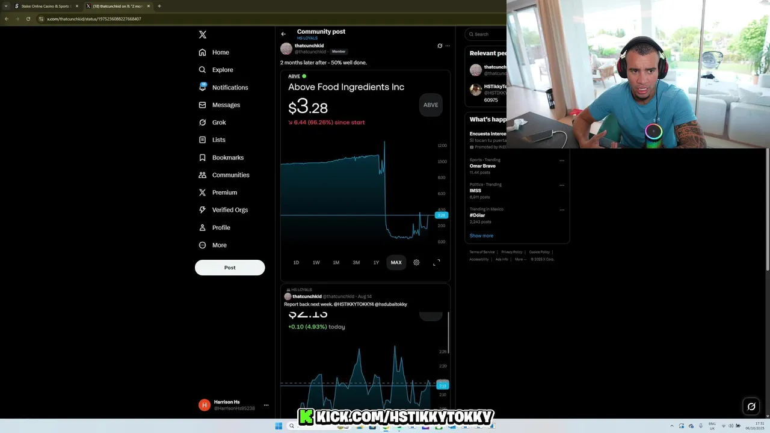Image resolution: width=770 pixels, height=433 pixels.
Task: Open the Omar Bravo trending topic
Action: tap(482, 166)
